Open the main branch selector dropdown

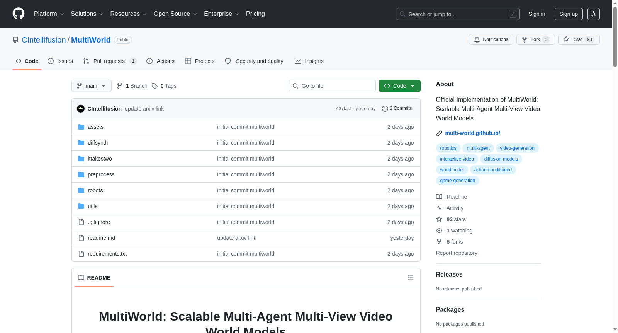click(92, 86)
